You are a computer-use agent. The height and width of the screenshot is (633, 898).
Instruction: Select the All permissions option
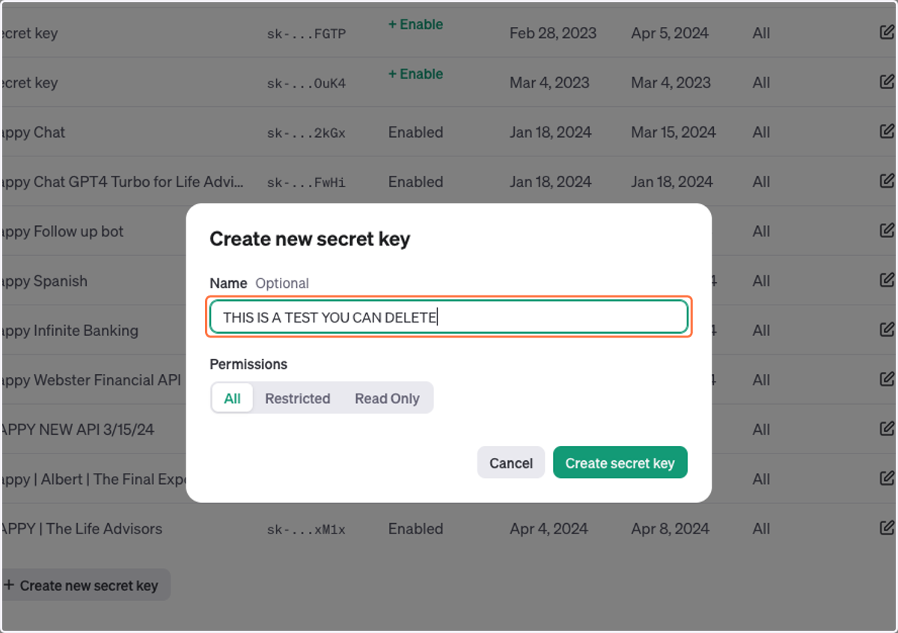tap(232, 398)
